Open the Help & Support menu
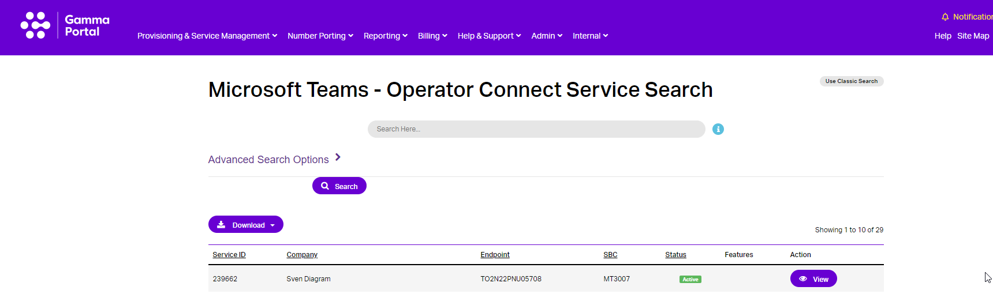Image resolution: width=993 pixels, height=294 pixels. pos(490,36)
